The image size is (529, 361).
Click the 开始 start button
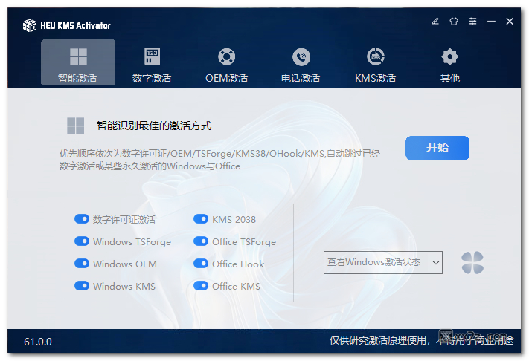point(437,148)
